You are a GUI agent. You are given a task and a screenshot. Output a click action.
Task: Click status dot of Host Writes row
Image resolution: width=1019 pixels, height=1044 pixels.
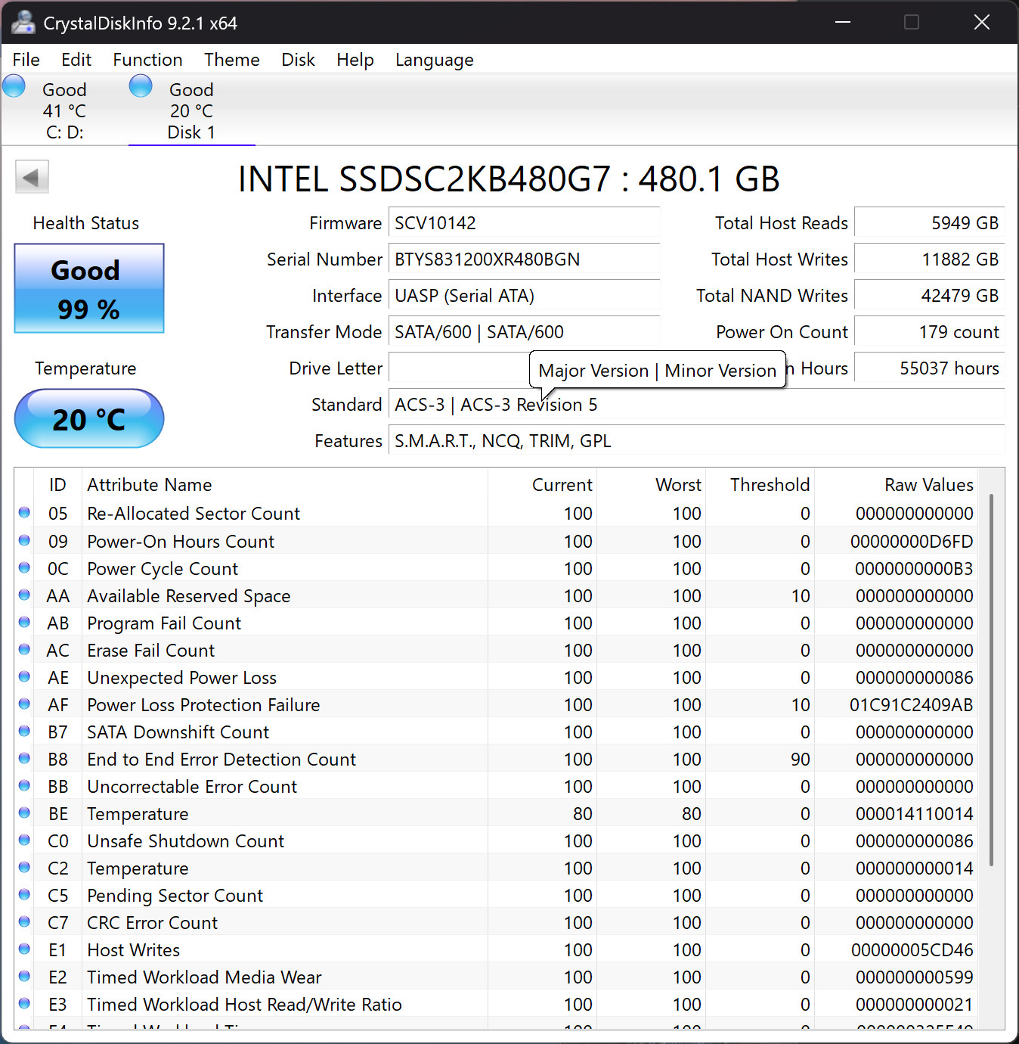pos(24,949)
